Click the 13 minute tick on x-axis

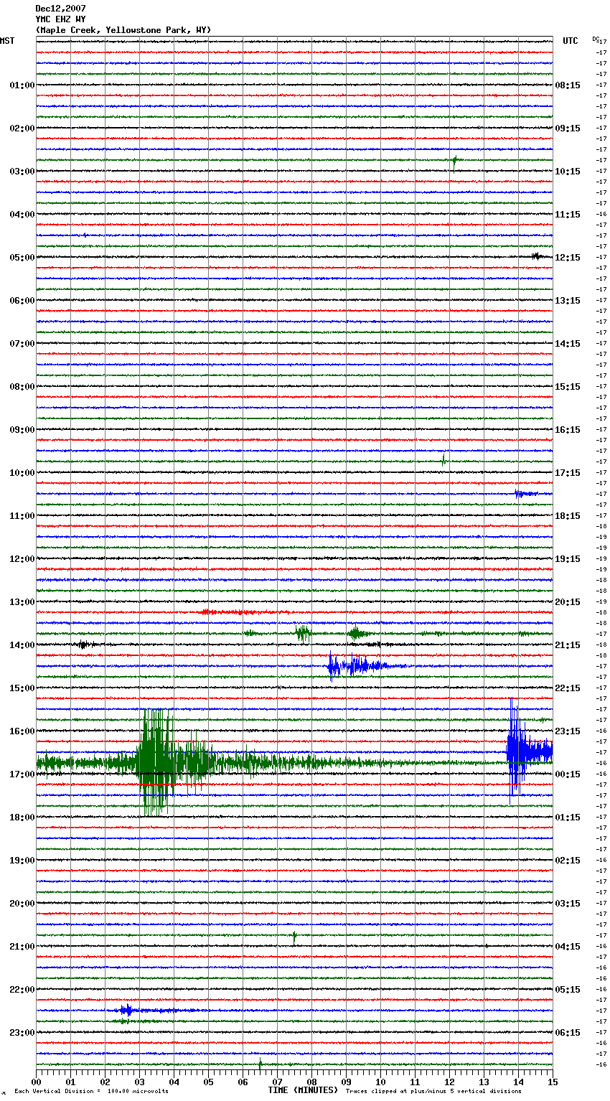[x=484, y=1082]
